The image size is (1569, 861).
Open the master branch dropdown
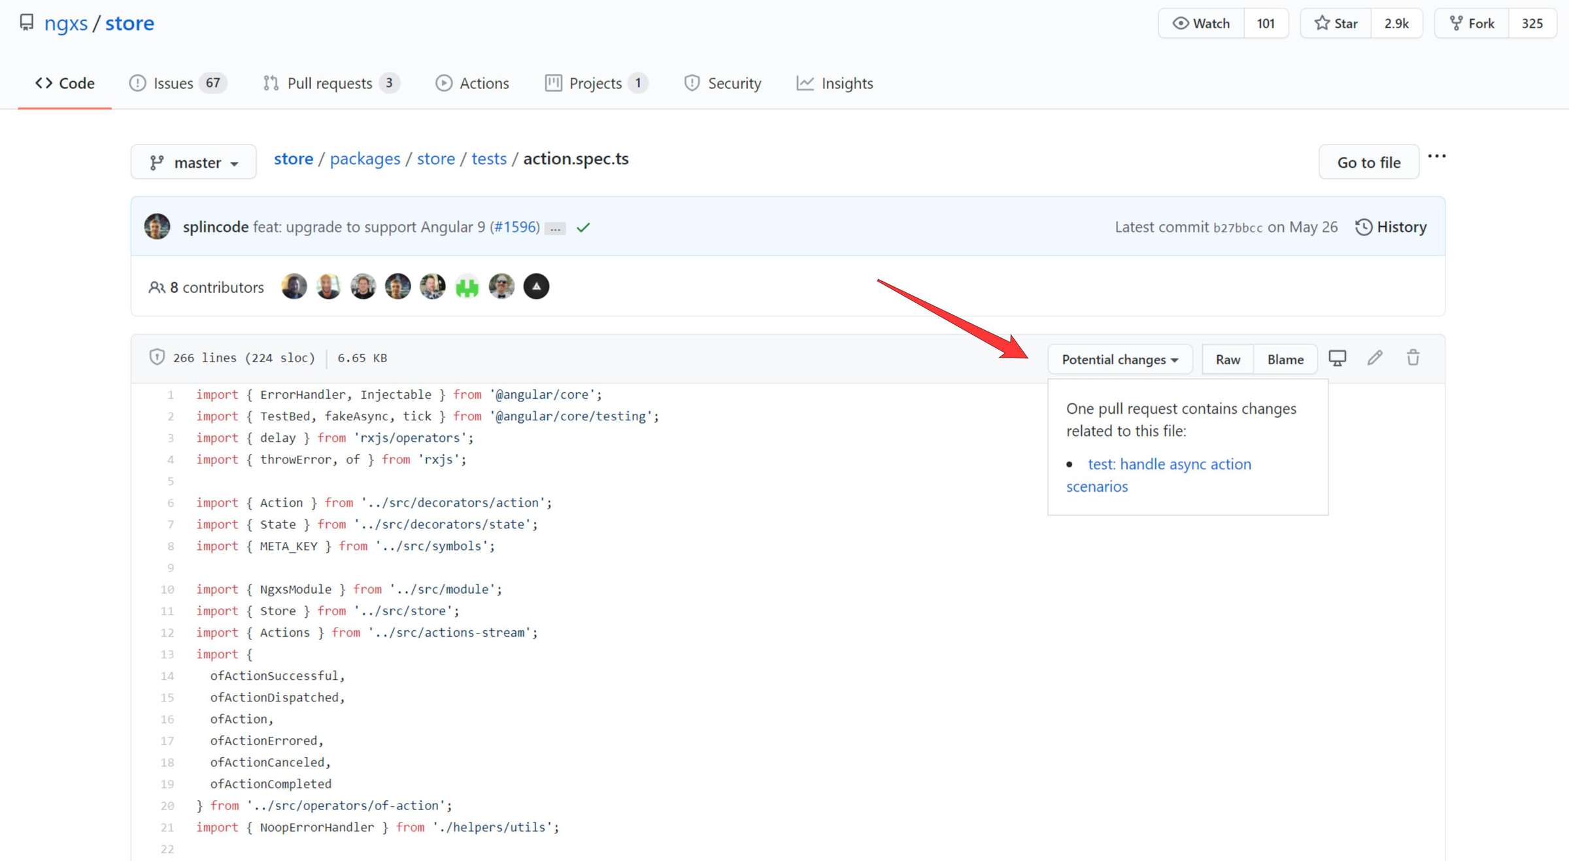pos(194,162)
